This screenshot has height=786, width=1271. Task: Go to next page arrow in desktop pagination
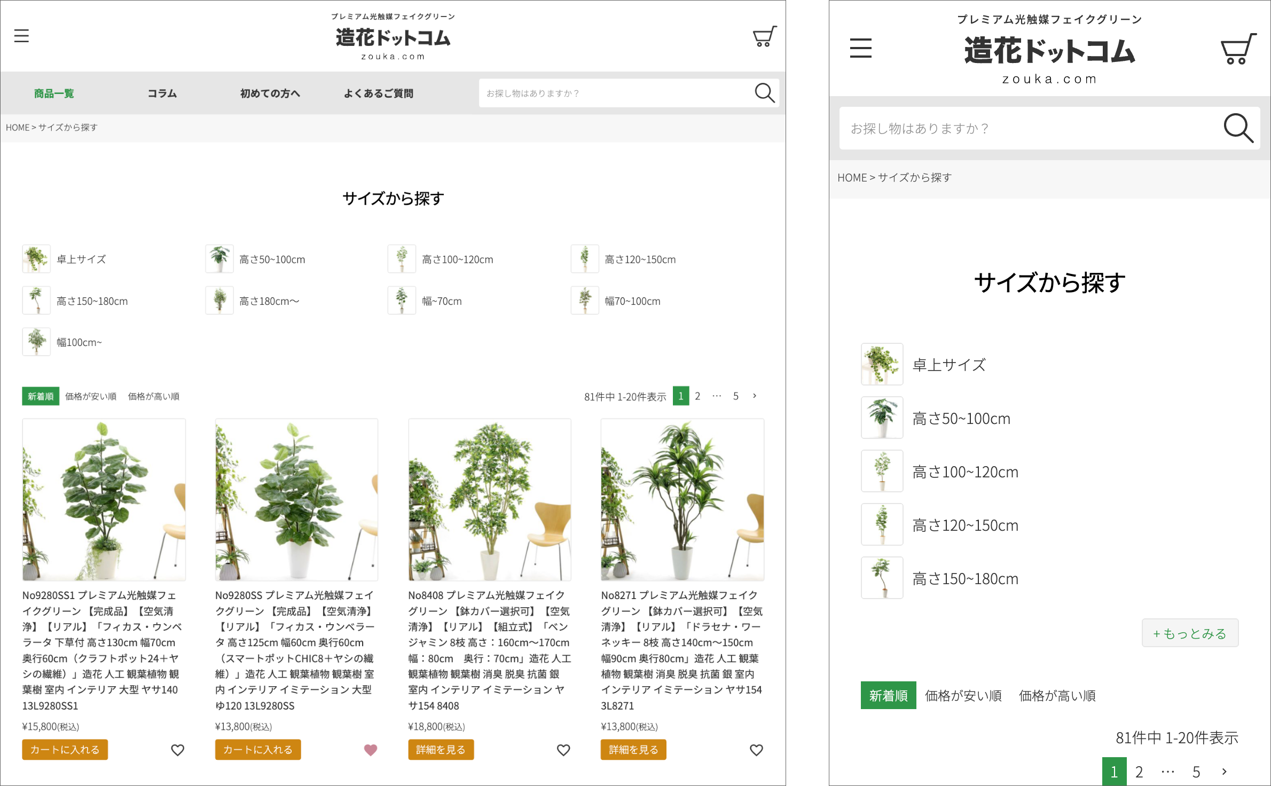pyautogui.click(x=755, y=396)
